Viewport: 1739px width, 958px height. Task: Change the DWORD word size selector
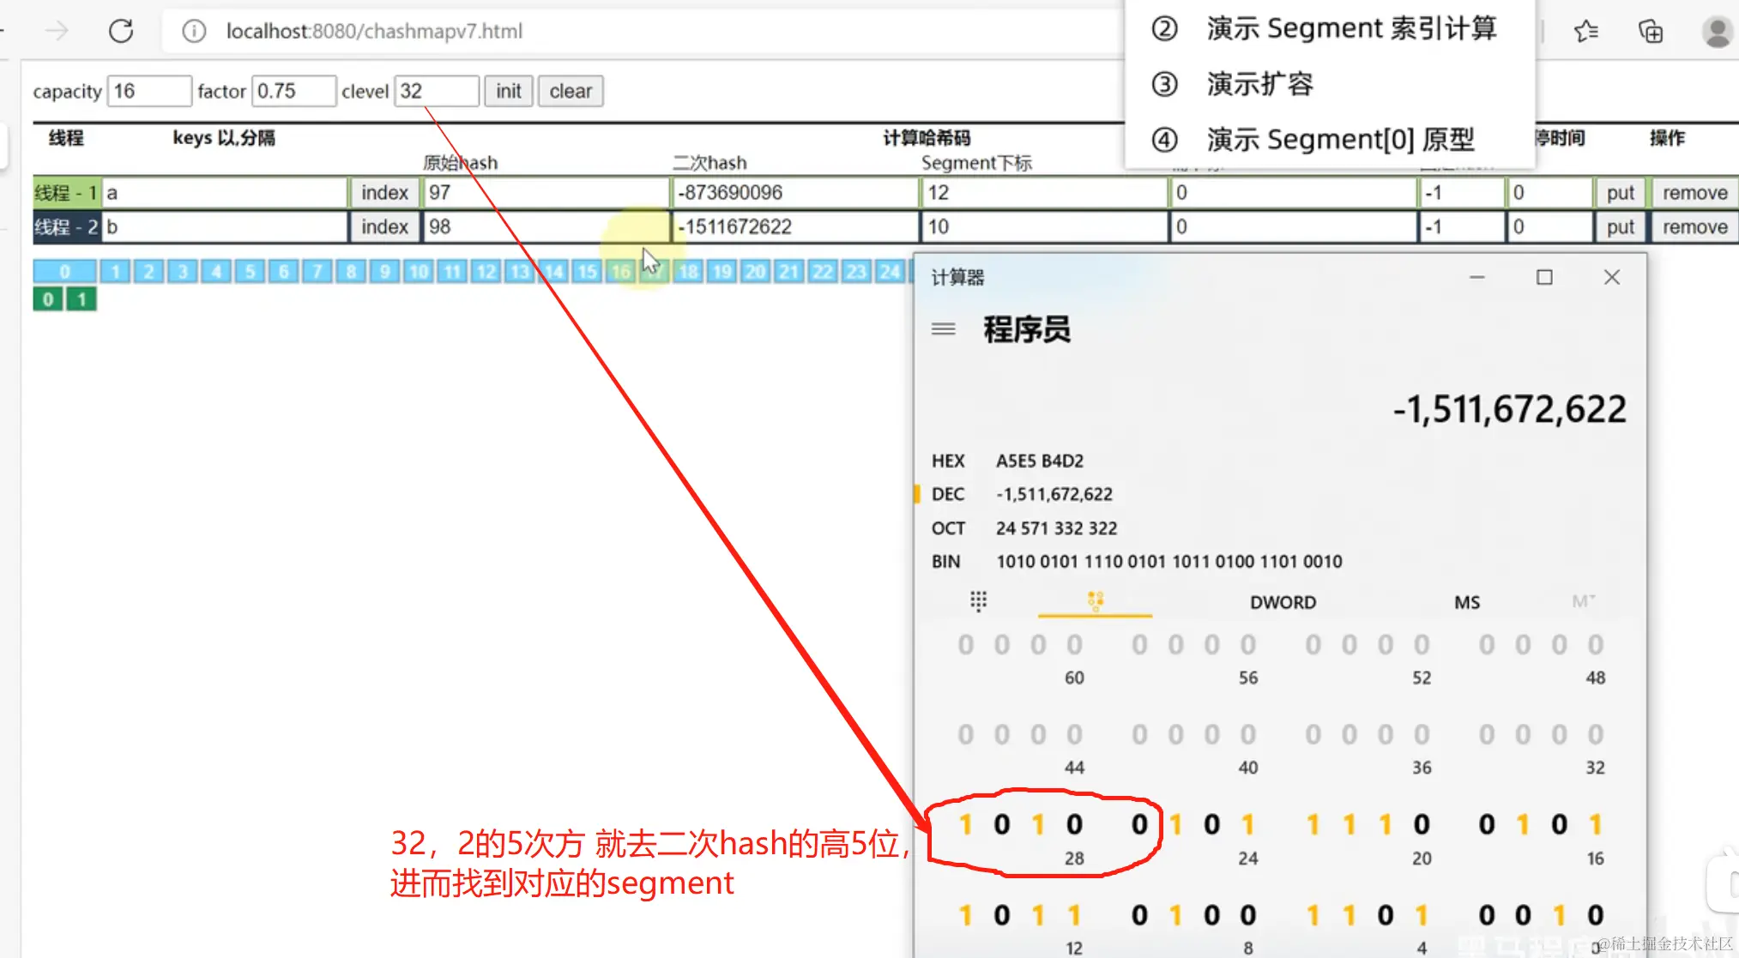1282,602
